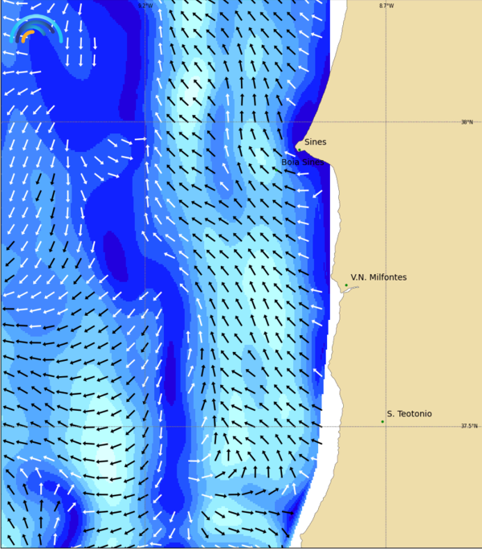Click the orange arc inside the logo

[x=27, y=35]
